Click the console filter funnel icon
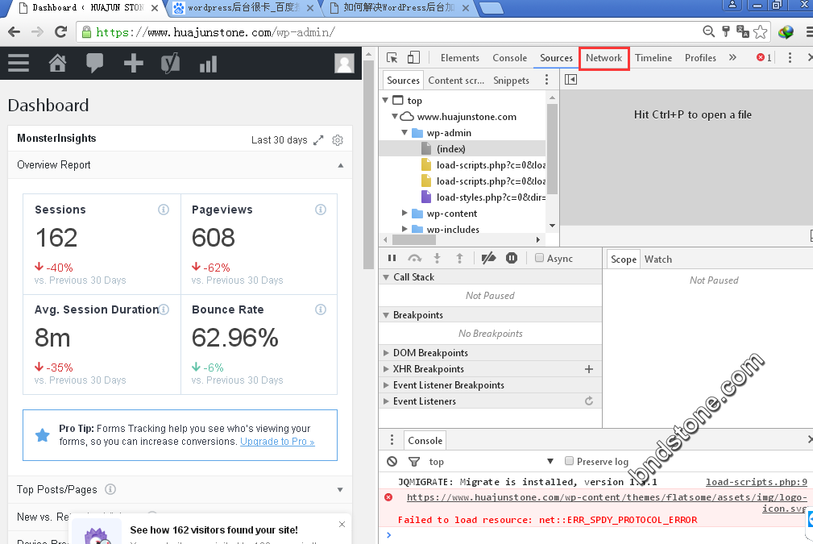 coord(414,461)
